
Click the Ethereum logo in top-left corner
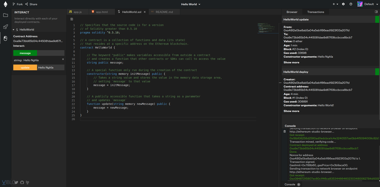click(6, 4)
